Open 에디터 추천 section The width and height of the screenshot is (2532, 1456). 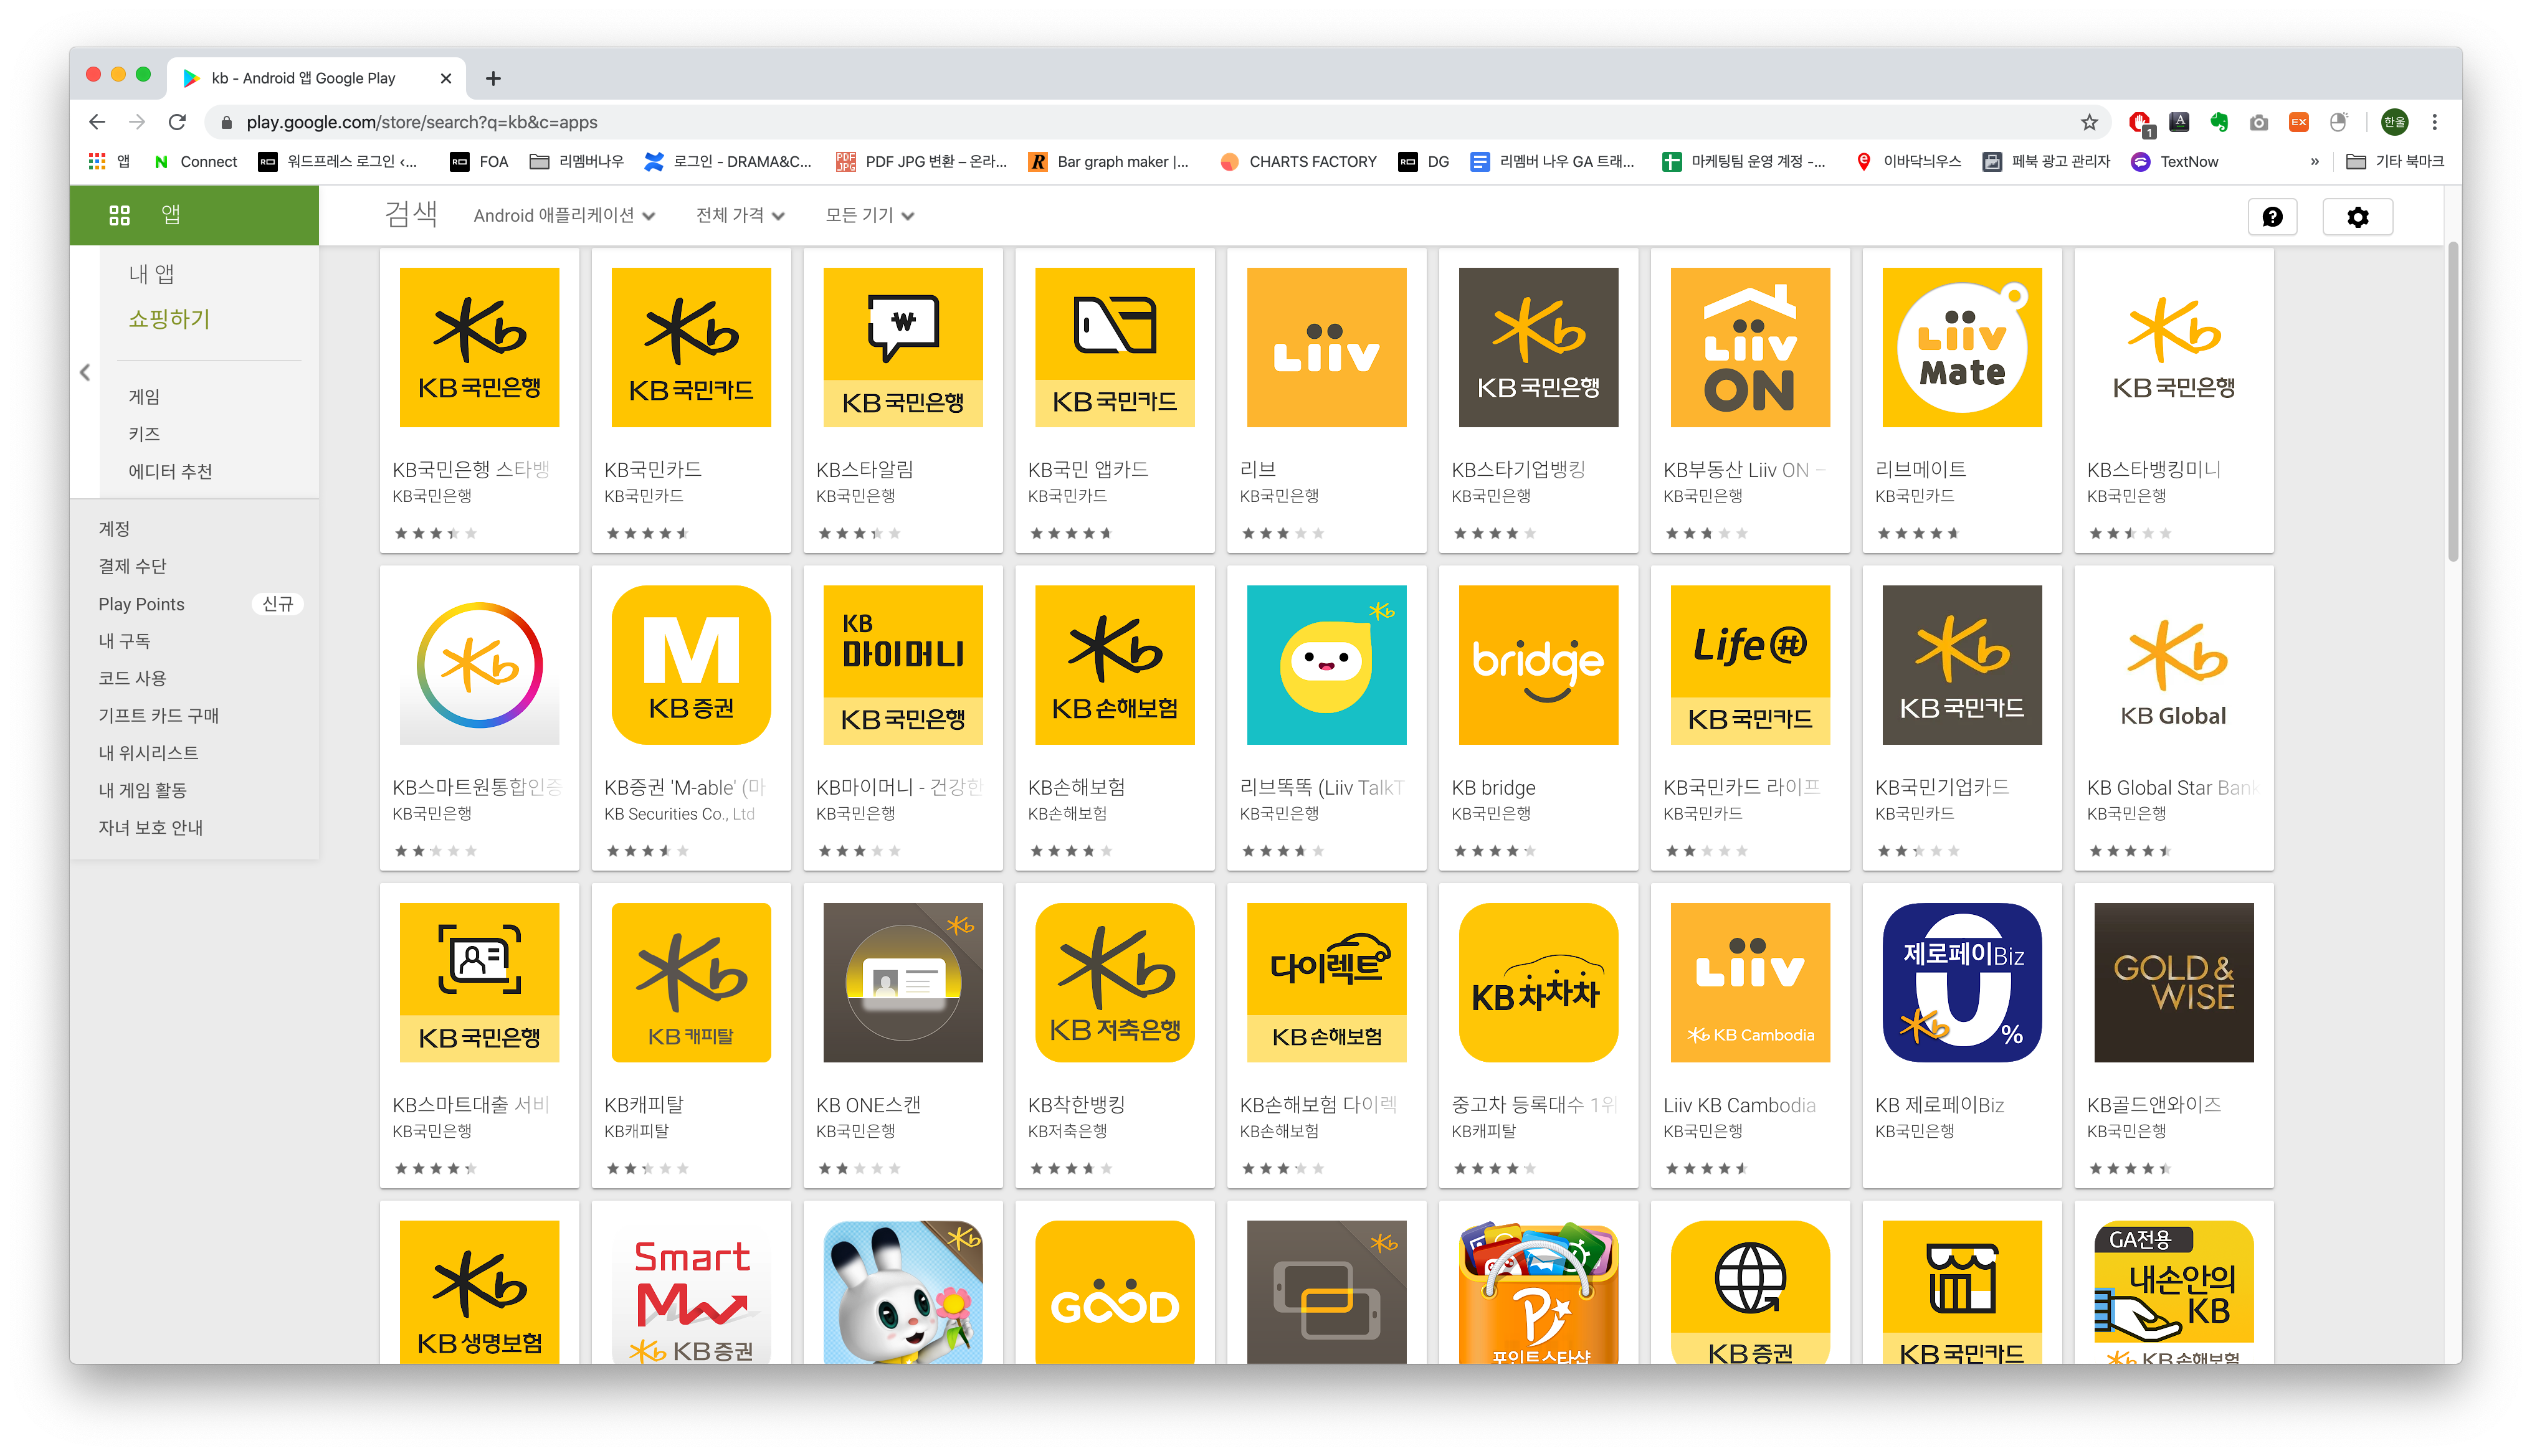click(170, 471)
